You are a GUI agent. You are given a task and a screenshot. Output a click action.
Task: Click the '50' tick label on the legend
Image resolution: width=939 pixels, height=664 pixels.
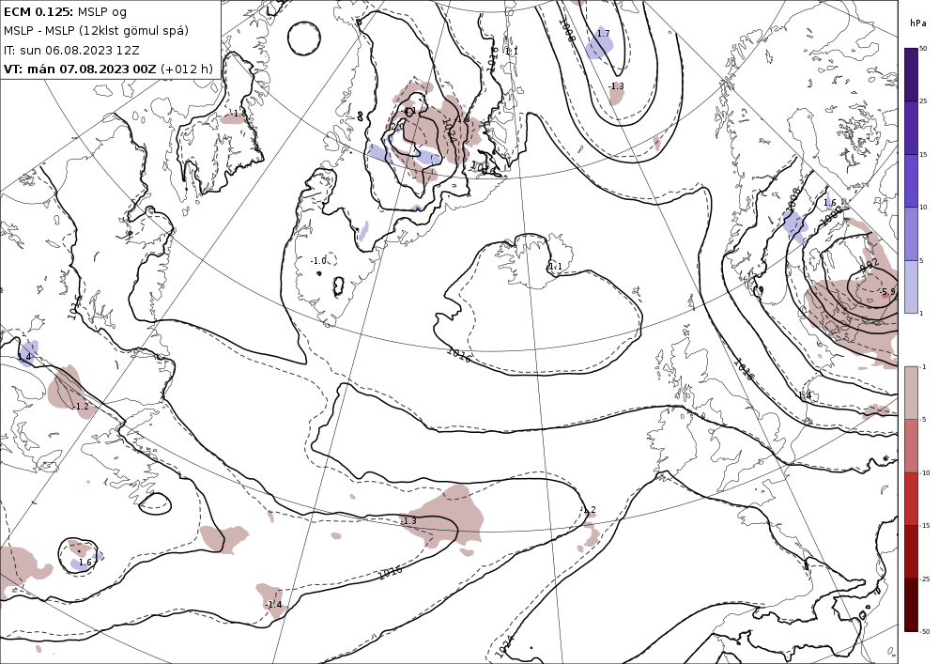(923, 49)
